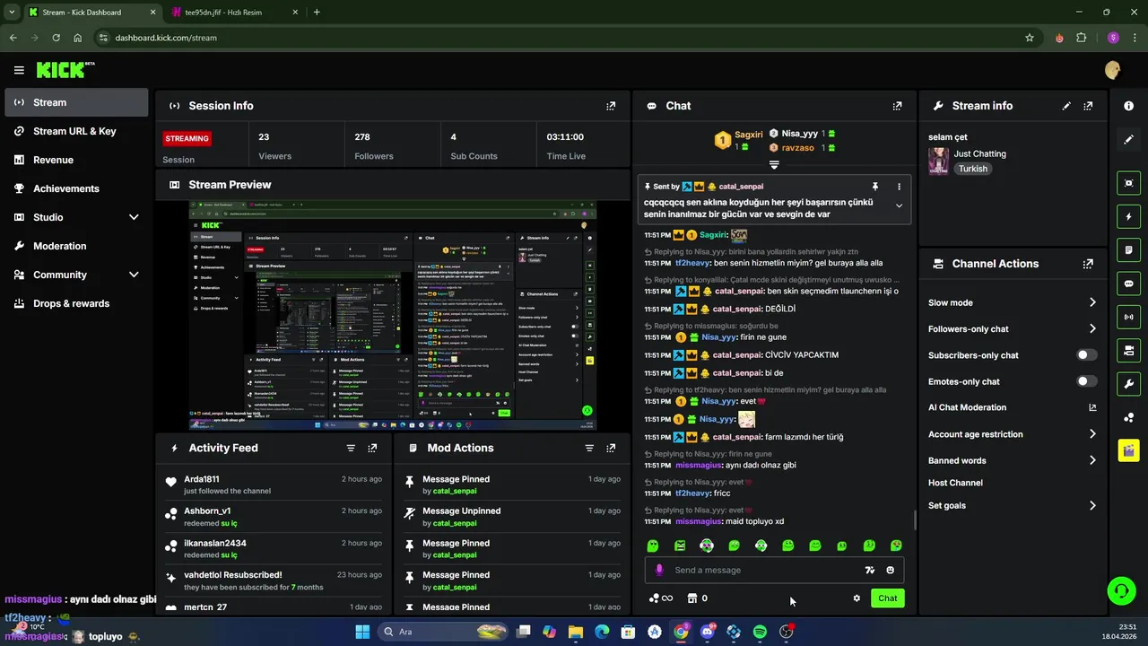Edit Stream info with pencil icon
The width and height of the screenshot is (1148, 646).
(1066, 106)
